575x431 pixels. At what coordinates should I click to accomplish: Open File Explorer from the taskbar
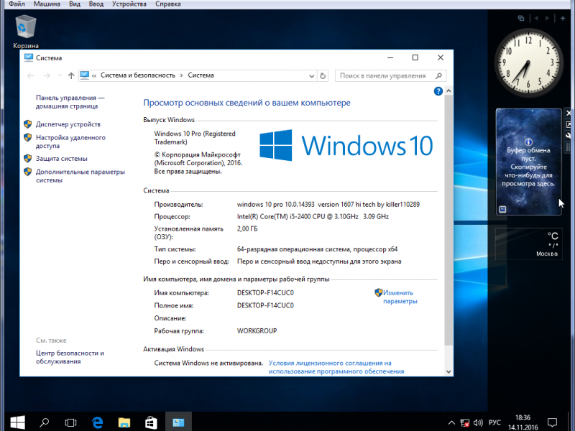point(124,422)
